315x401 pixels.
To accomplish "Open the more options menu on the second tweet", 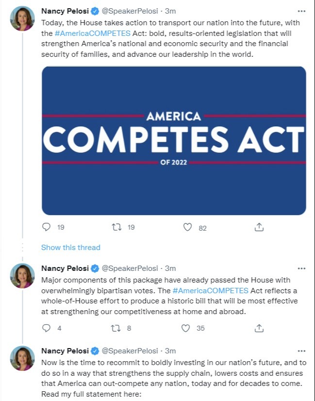I will click(302, 268).
